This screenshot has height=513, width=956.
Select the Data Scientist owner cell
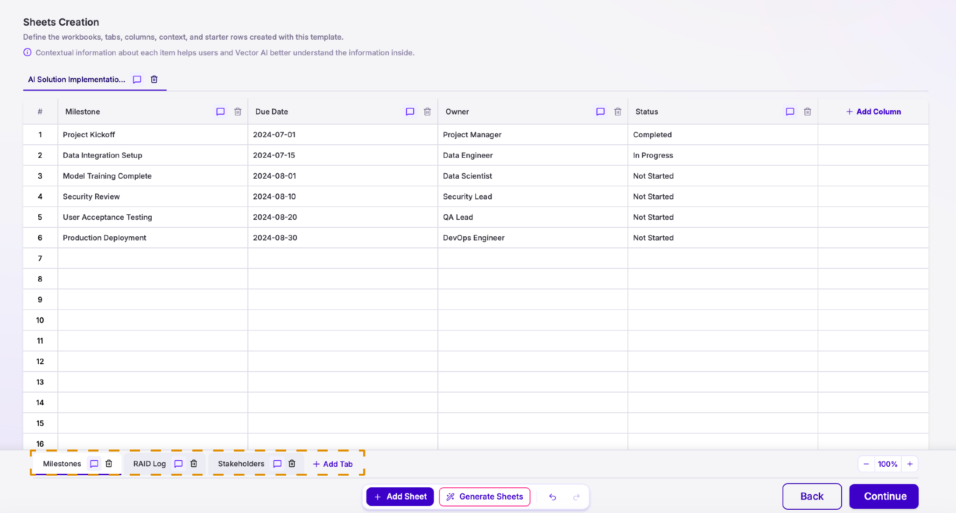[533, 176]
